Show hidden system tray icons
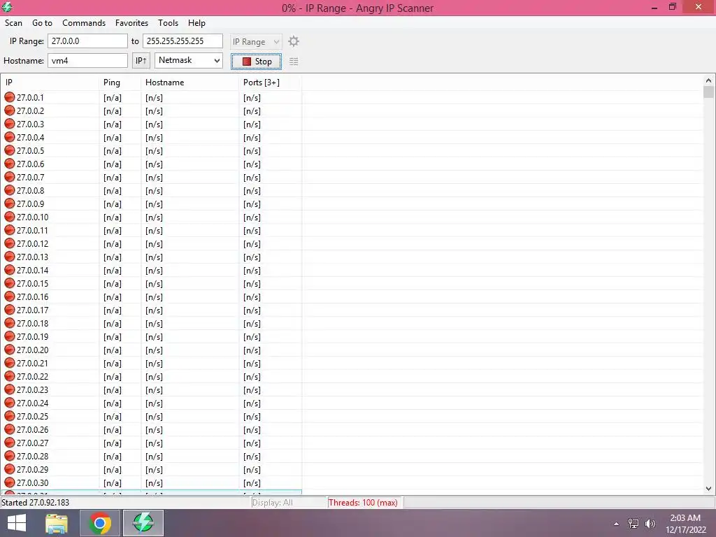Screen dimensions: 716x537 coord(617,524)
